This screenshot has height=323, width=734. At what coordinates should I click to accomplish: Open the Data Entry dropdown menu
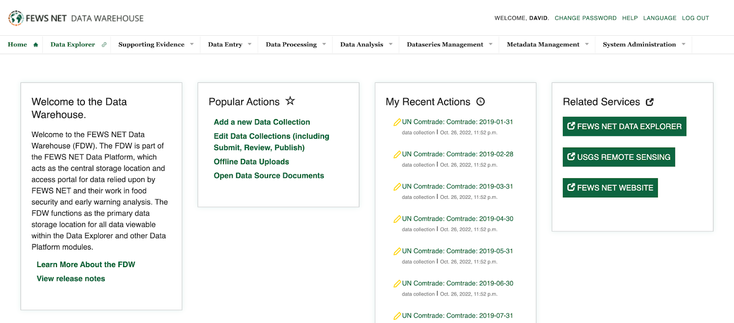click(x=229, y=44)
